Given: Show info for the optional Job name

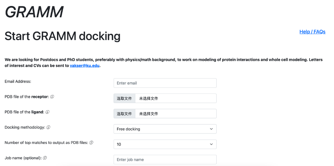Looking at the screenshot, I should (45, 158).
